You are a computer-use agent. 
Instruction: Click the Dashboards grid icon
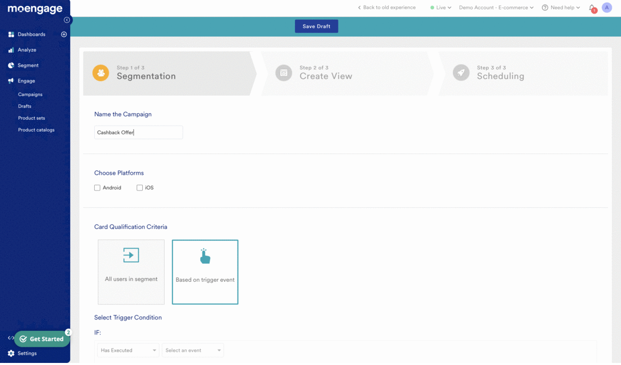pyautogui.click(x=11, y=34)
